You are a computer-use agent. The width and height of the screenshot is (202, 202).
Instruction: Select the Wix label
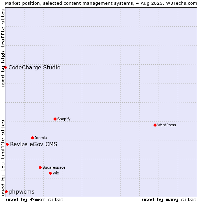pyautogui.click(x=56, y=173)
